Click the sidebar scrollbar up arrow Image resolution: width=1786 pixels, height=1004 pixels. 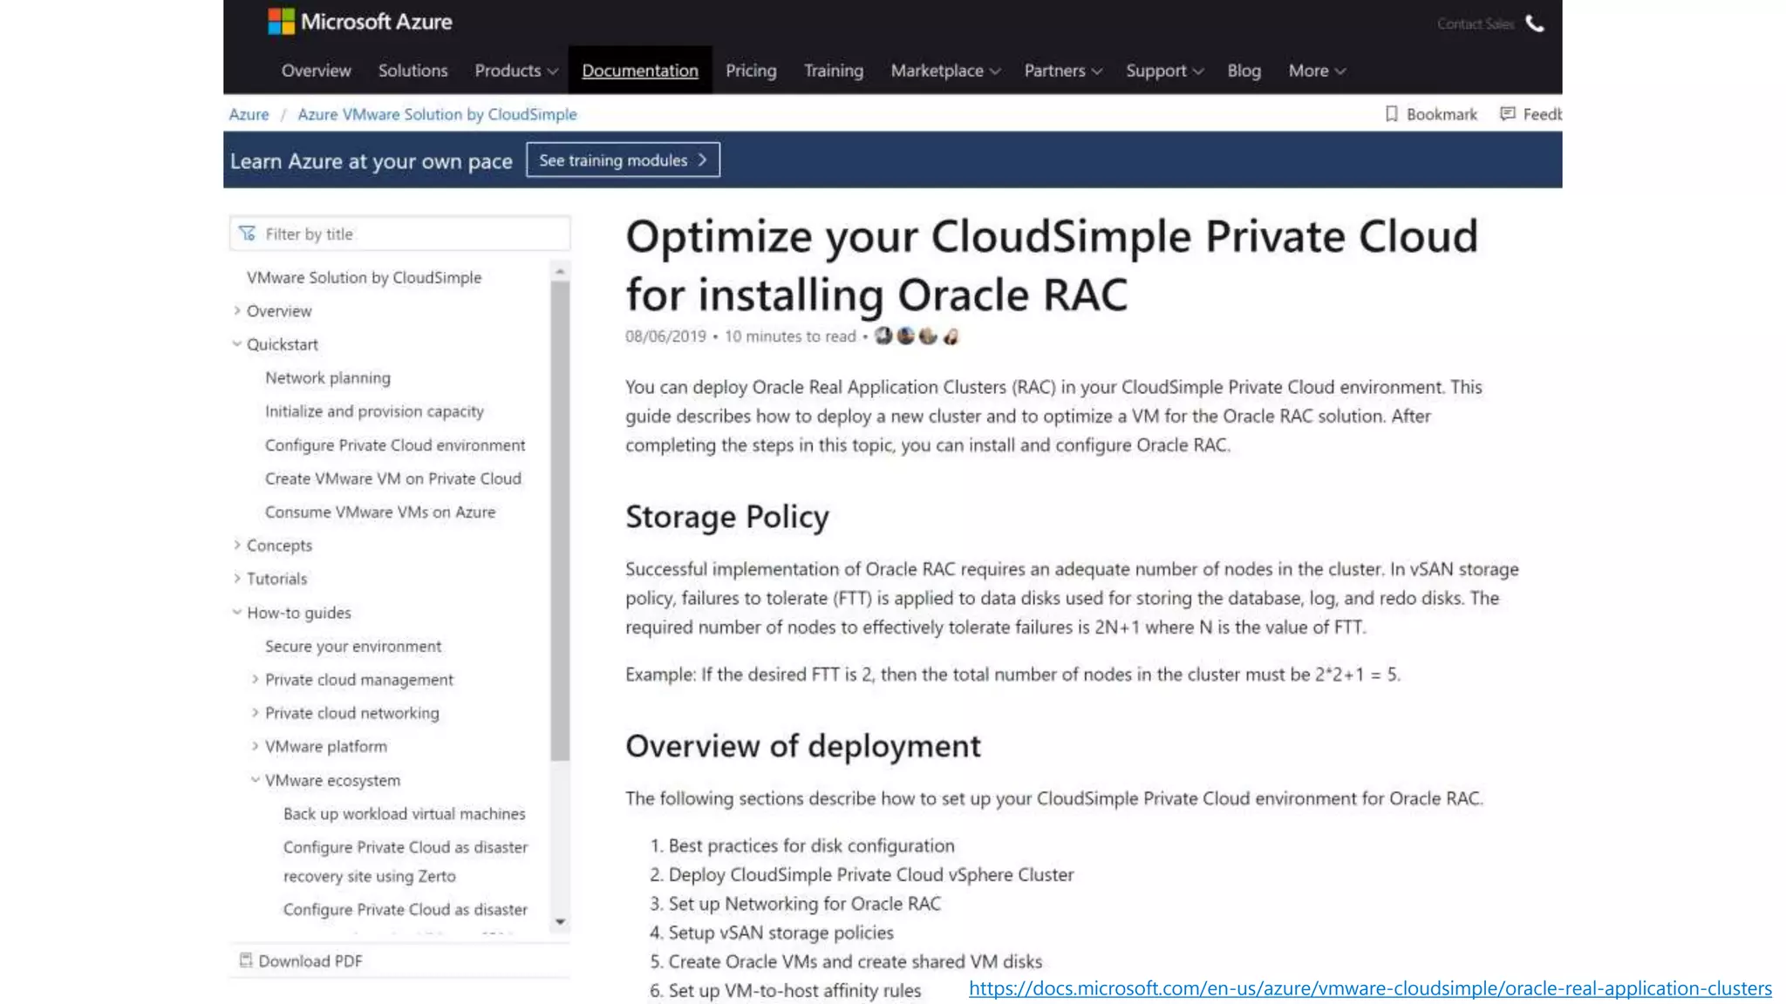pyautogui.click(x=560, y=271)
